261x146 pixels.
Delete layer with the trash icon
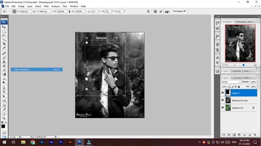[x=254, y=135]
